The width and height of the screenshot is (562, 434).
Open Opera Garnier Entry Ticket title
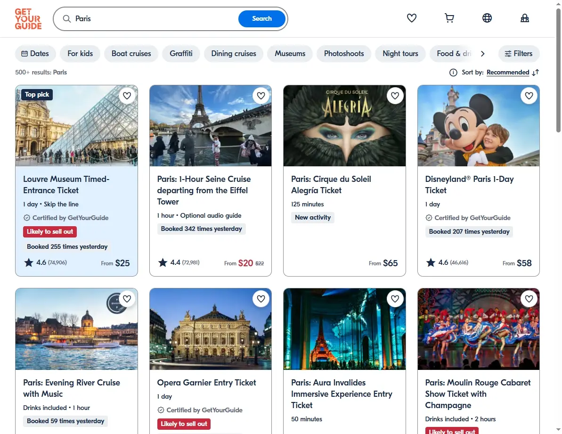click(206, 383)
